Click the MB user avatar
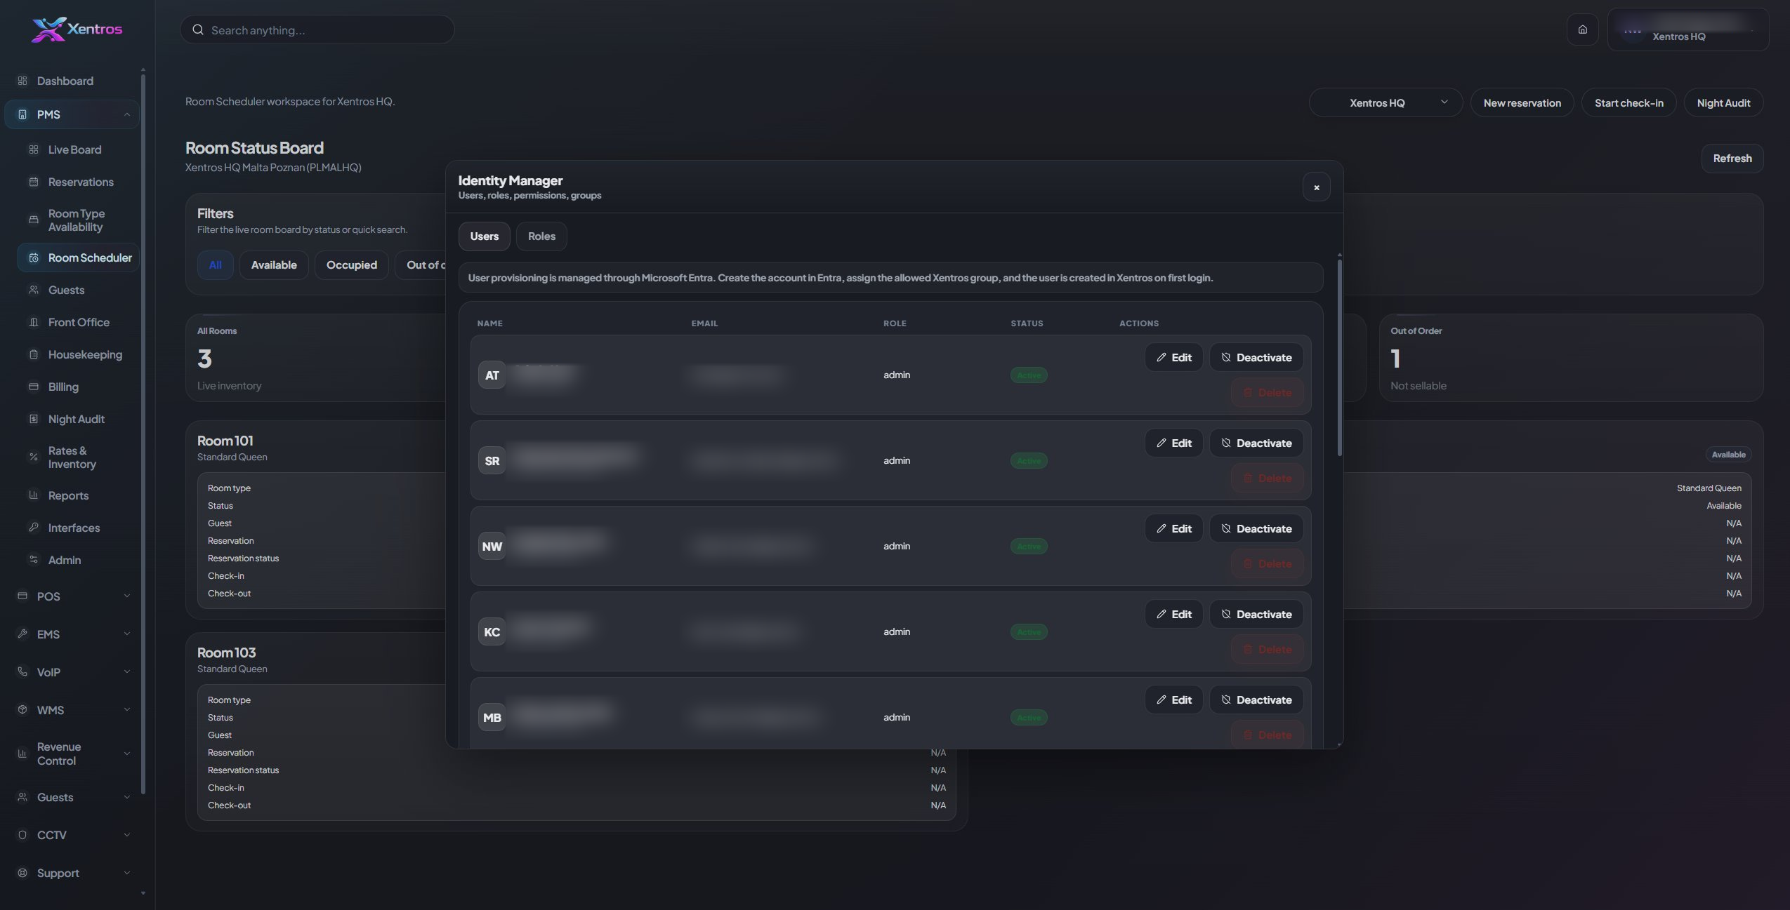 492,717
